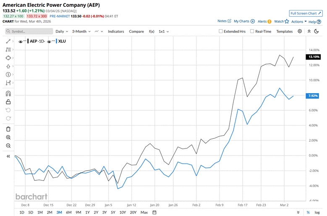This screenshot has height=216, width=327.
Task: Open the chart type line dropdown
Action: [99, 31]
